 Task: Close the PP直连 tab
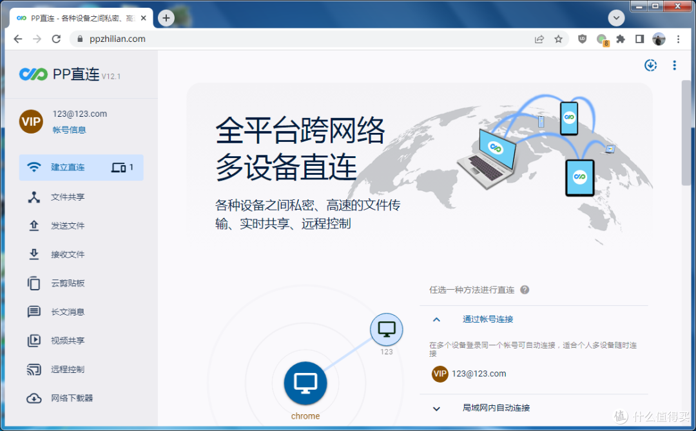pos(143,18)
